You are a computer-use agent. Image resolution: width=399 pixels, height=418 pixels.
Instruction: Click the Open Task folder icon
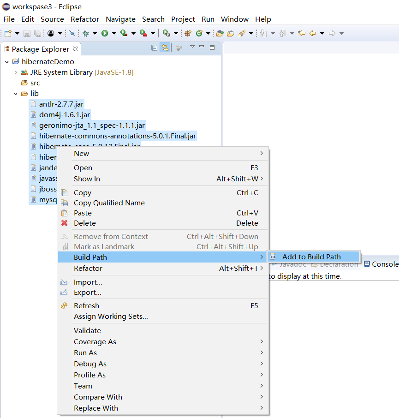230,33
